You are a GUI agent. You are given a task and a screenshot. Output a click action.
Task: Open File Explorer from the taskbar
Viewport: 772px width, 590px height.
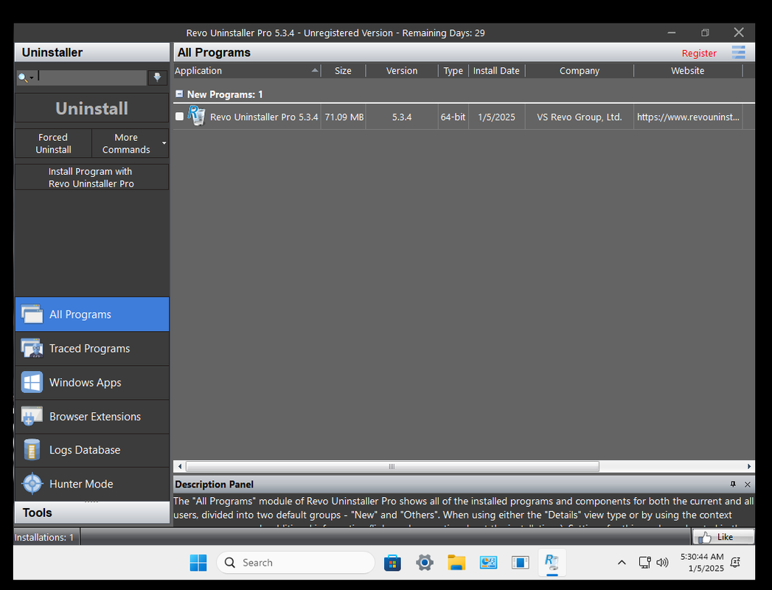(456, 563)
